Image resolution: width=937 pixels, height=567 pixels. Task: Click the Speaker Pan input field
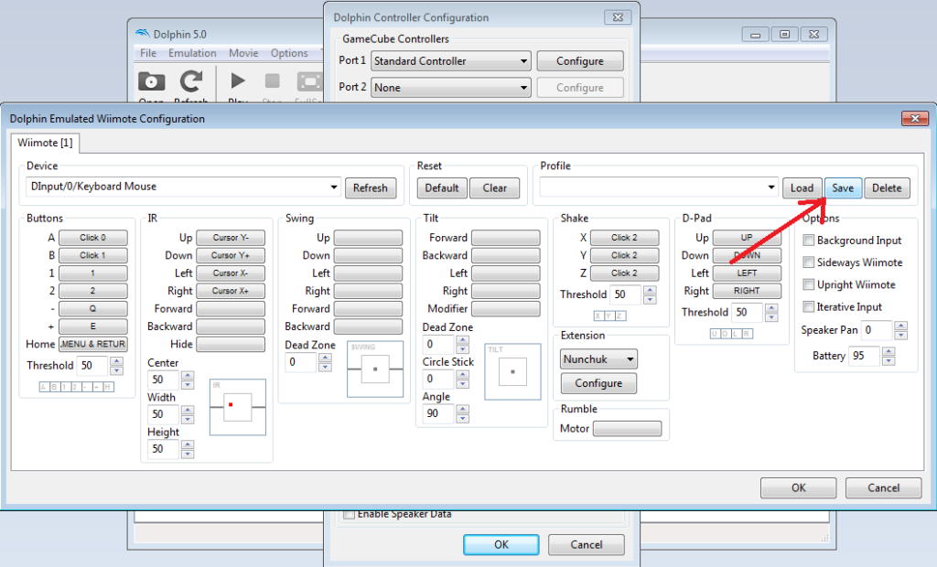click(877, 330)
